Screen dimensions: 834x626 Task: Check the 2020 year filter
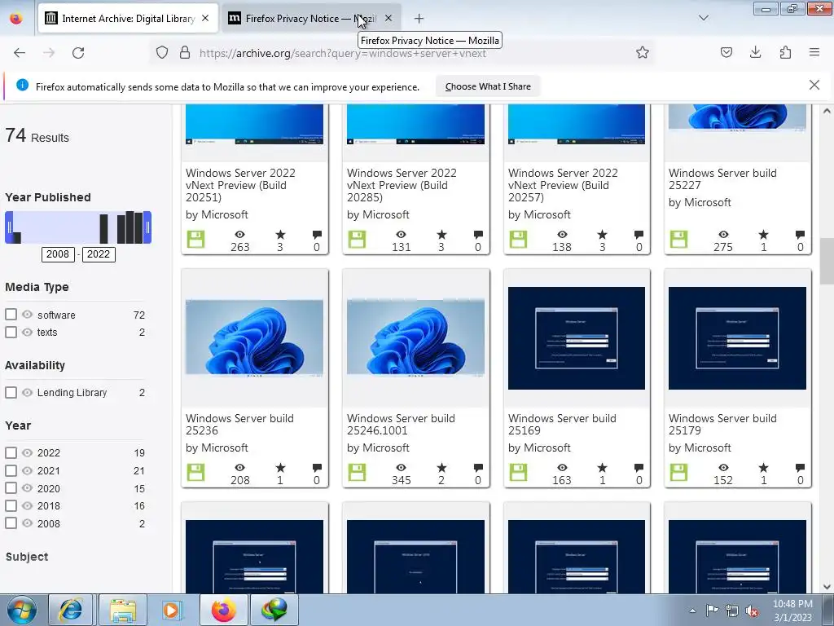(11, 488)
